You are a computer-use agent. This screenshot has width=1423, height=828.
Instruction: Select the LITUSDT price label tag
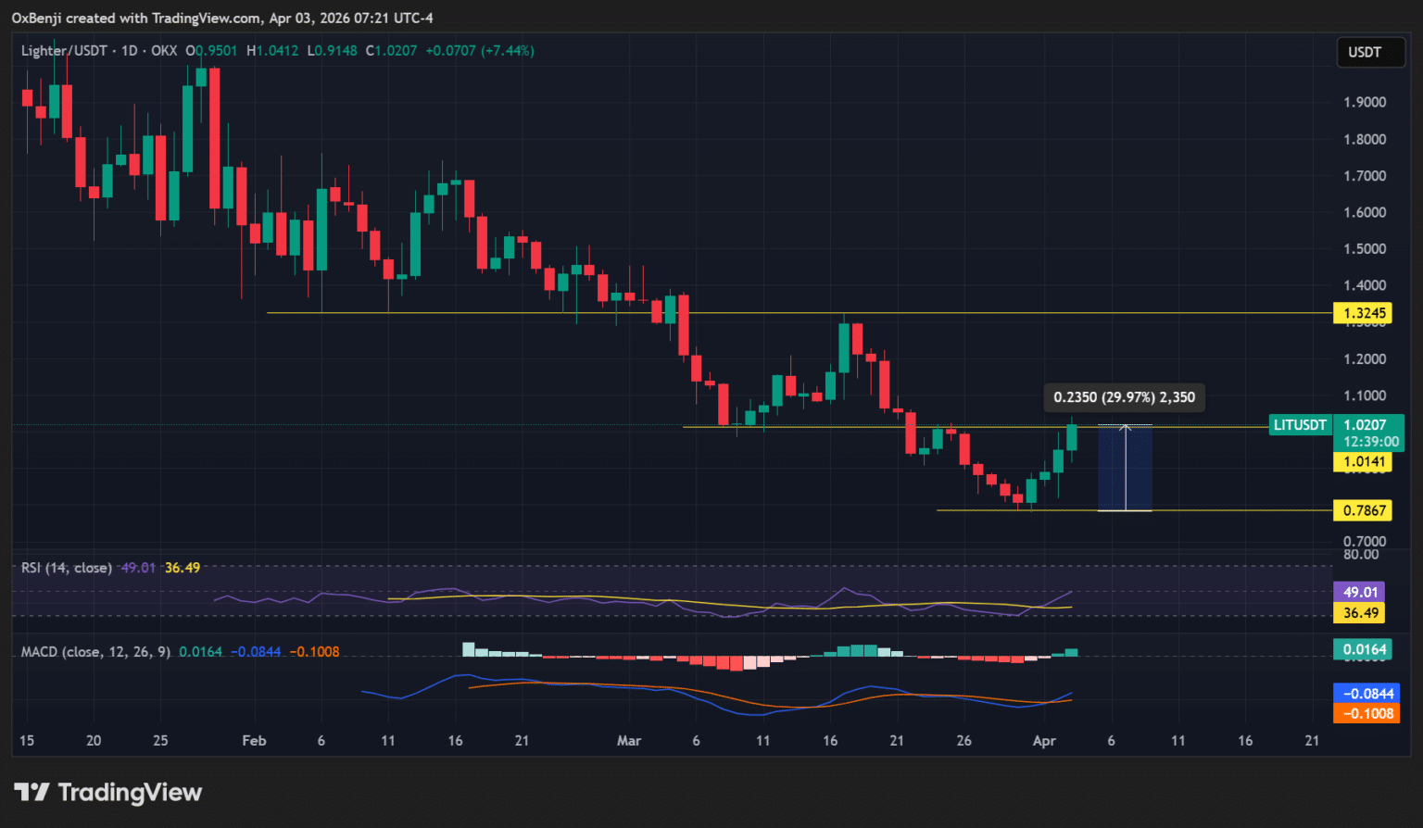coord(1300,425)
